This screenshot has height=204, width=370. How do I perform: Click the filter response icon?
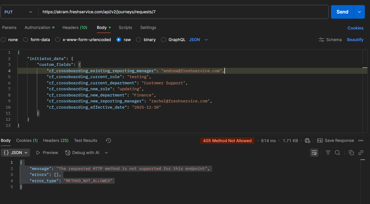[328, 153]
